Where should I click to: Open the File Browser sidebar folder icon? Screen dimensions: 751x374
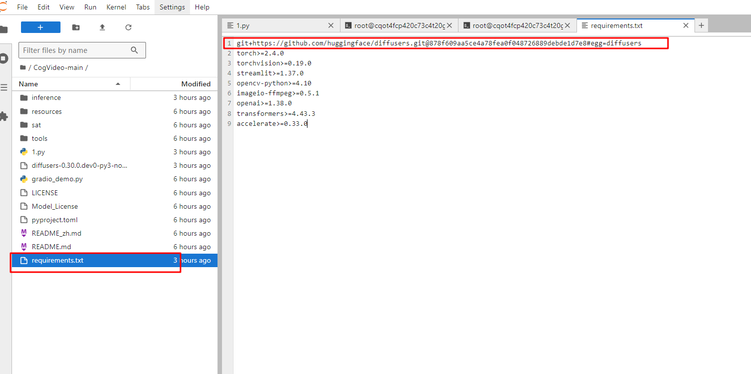point(4,29)
